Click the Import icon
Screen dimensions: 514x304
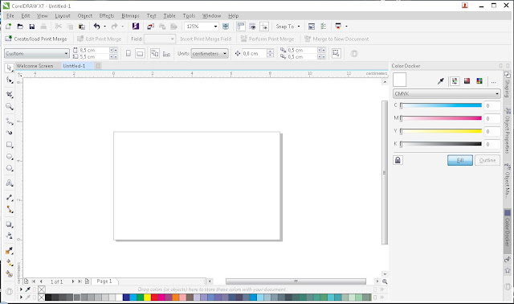click(150, 27)
